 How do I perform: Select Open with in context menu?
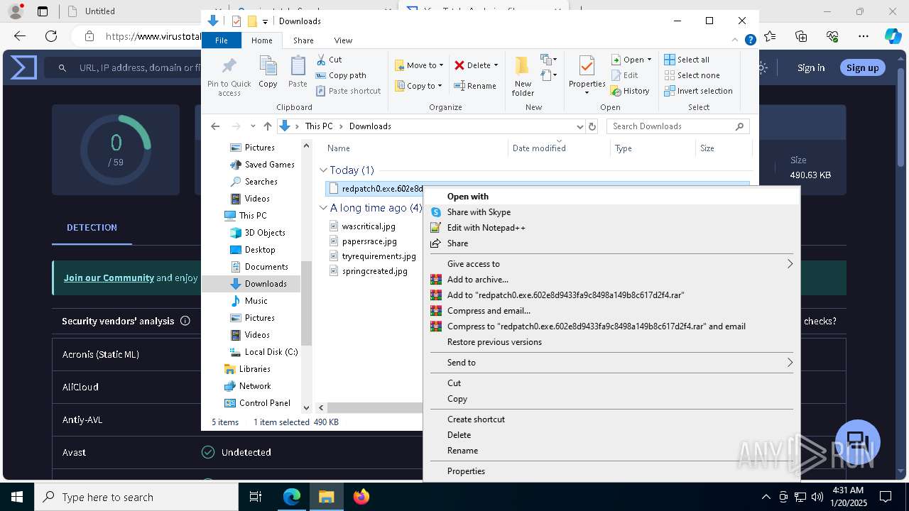click(611, 197)
